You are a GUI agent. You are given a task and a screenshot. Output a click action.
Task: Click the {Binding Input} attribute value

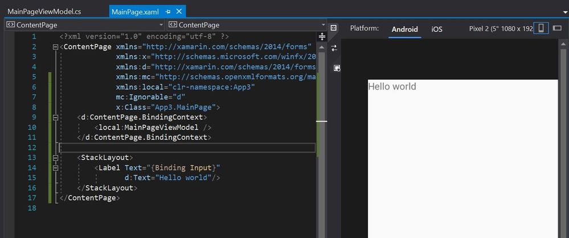click(182, 167)
